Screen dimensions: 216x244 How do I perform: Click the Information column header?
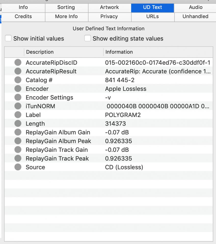(x=119, y=52)
